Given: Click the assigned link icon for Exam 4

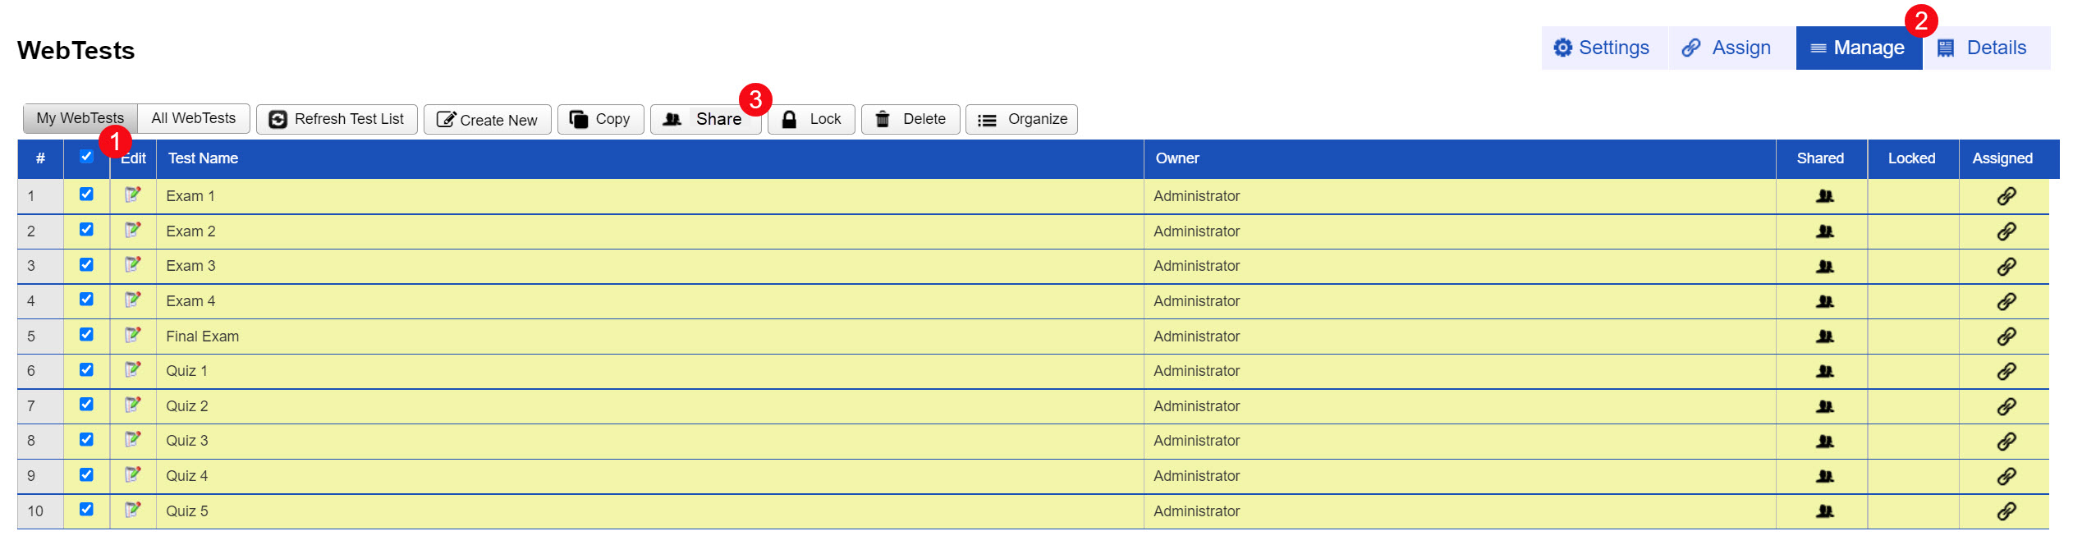Looking at the screenshot, I should [x=2006, y=301].
